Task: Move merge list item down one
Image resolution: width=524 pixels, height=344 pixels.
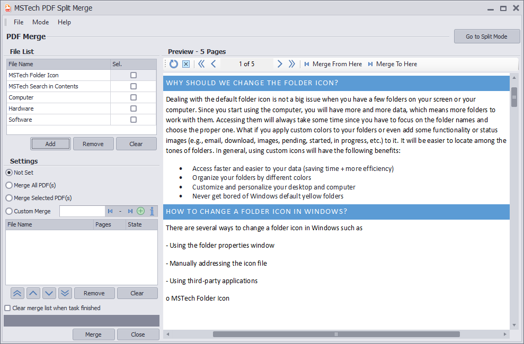Action: pyautogui.click(x=49, y=293)
